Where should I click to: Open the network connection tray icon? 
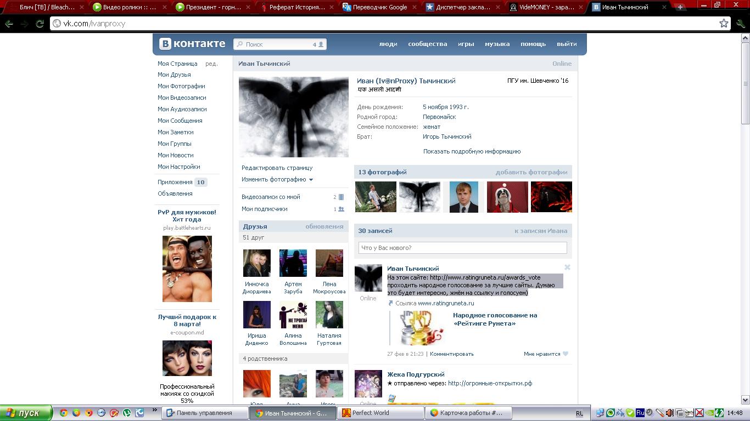601,413
